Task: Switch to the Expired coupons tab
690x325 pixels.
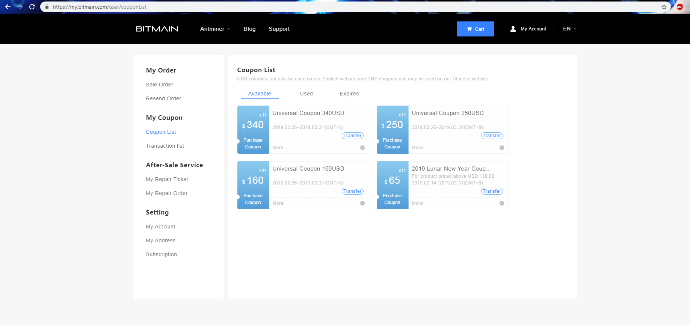Action: click(349, 94)
